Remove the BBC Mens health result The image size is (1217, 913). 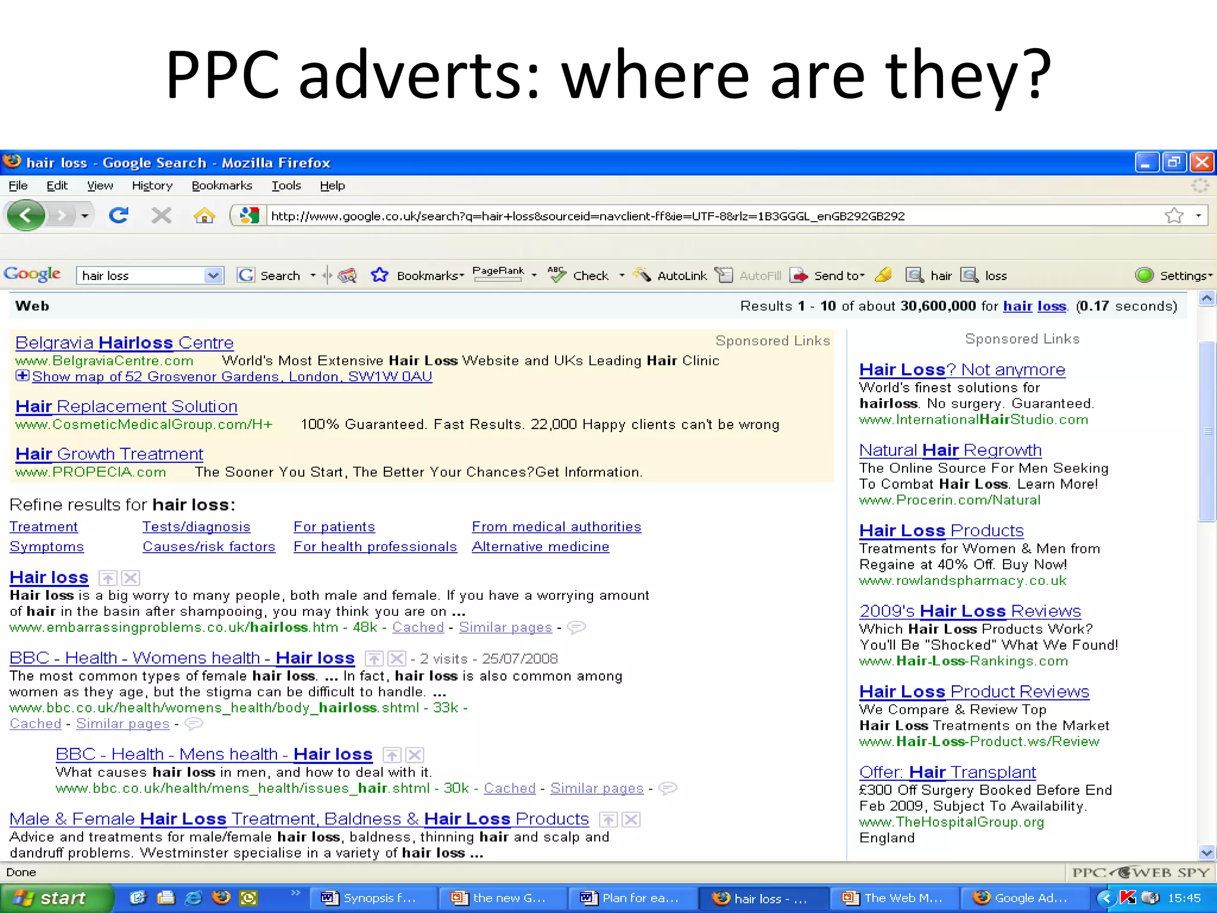click(415, 755)
